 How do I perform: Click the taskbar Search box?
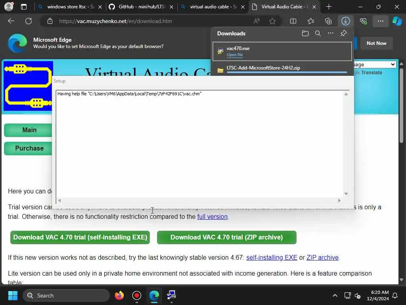pos(66,295)
